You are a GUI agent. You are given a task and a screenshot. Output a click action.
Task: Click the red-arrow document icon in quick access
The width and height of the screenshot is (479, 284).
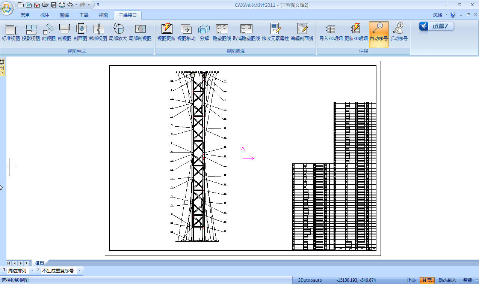[x=37, y=5]
